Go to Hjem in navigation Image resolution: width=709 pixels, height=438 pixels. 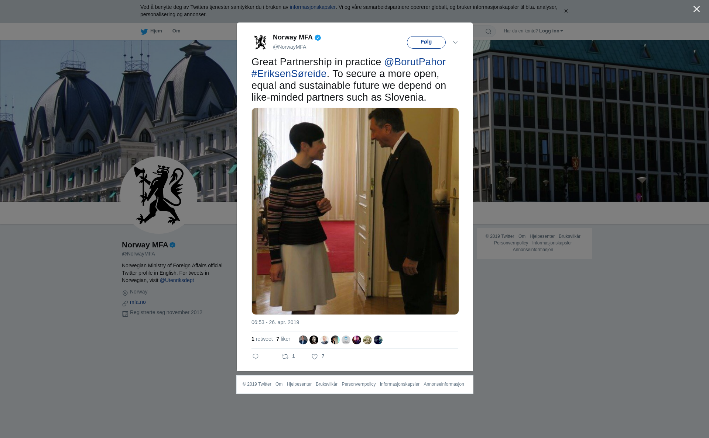[x=156, y=31]
